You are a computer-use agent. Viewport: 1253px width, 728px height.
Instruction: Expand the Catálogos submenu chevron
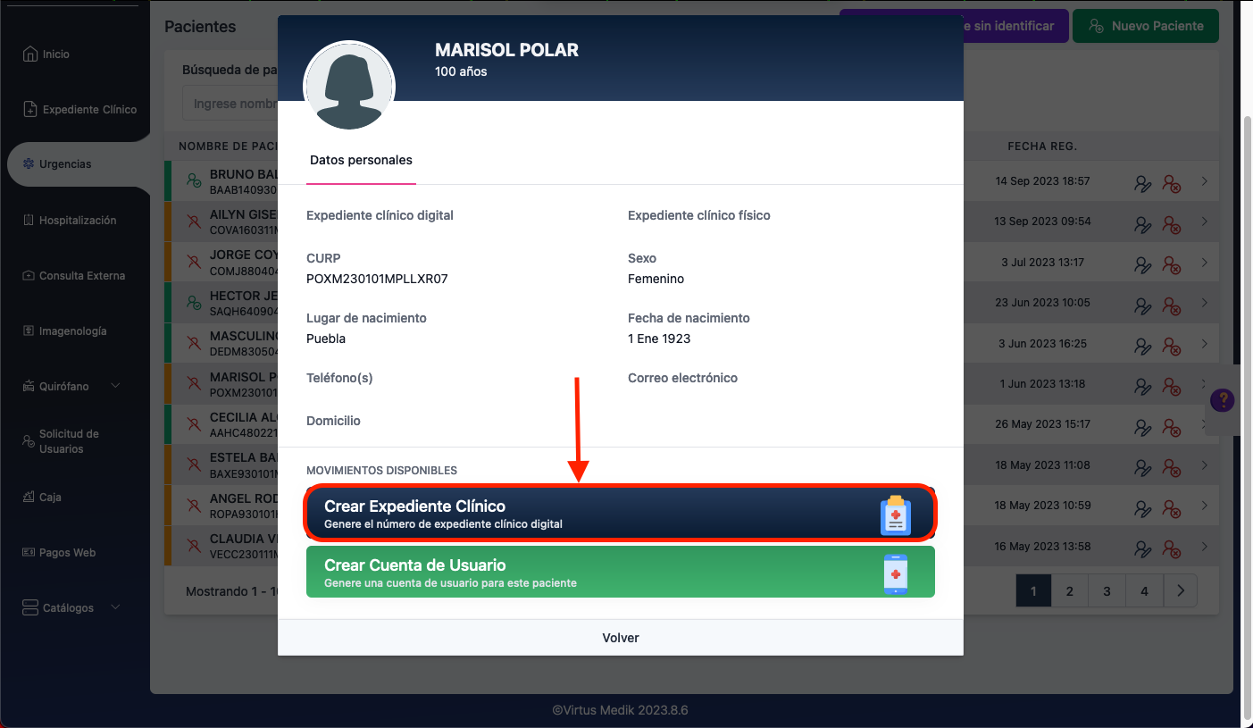coord(115,607)
